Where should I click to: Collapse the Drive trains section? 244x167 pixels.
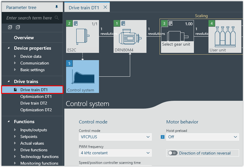point(8,82)
